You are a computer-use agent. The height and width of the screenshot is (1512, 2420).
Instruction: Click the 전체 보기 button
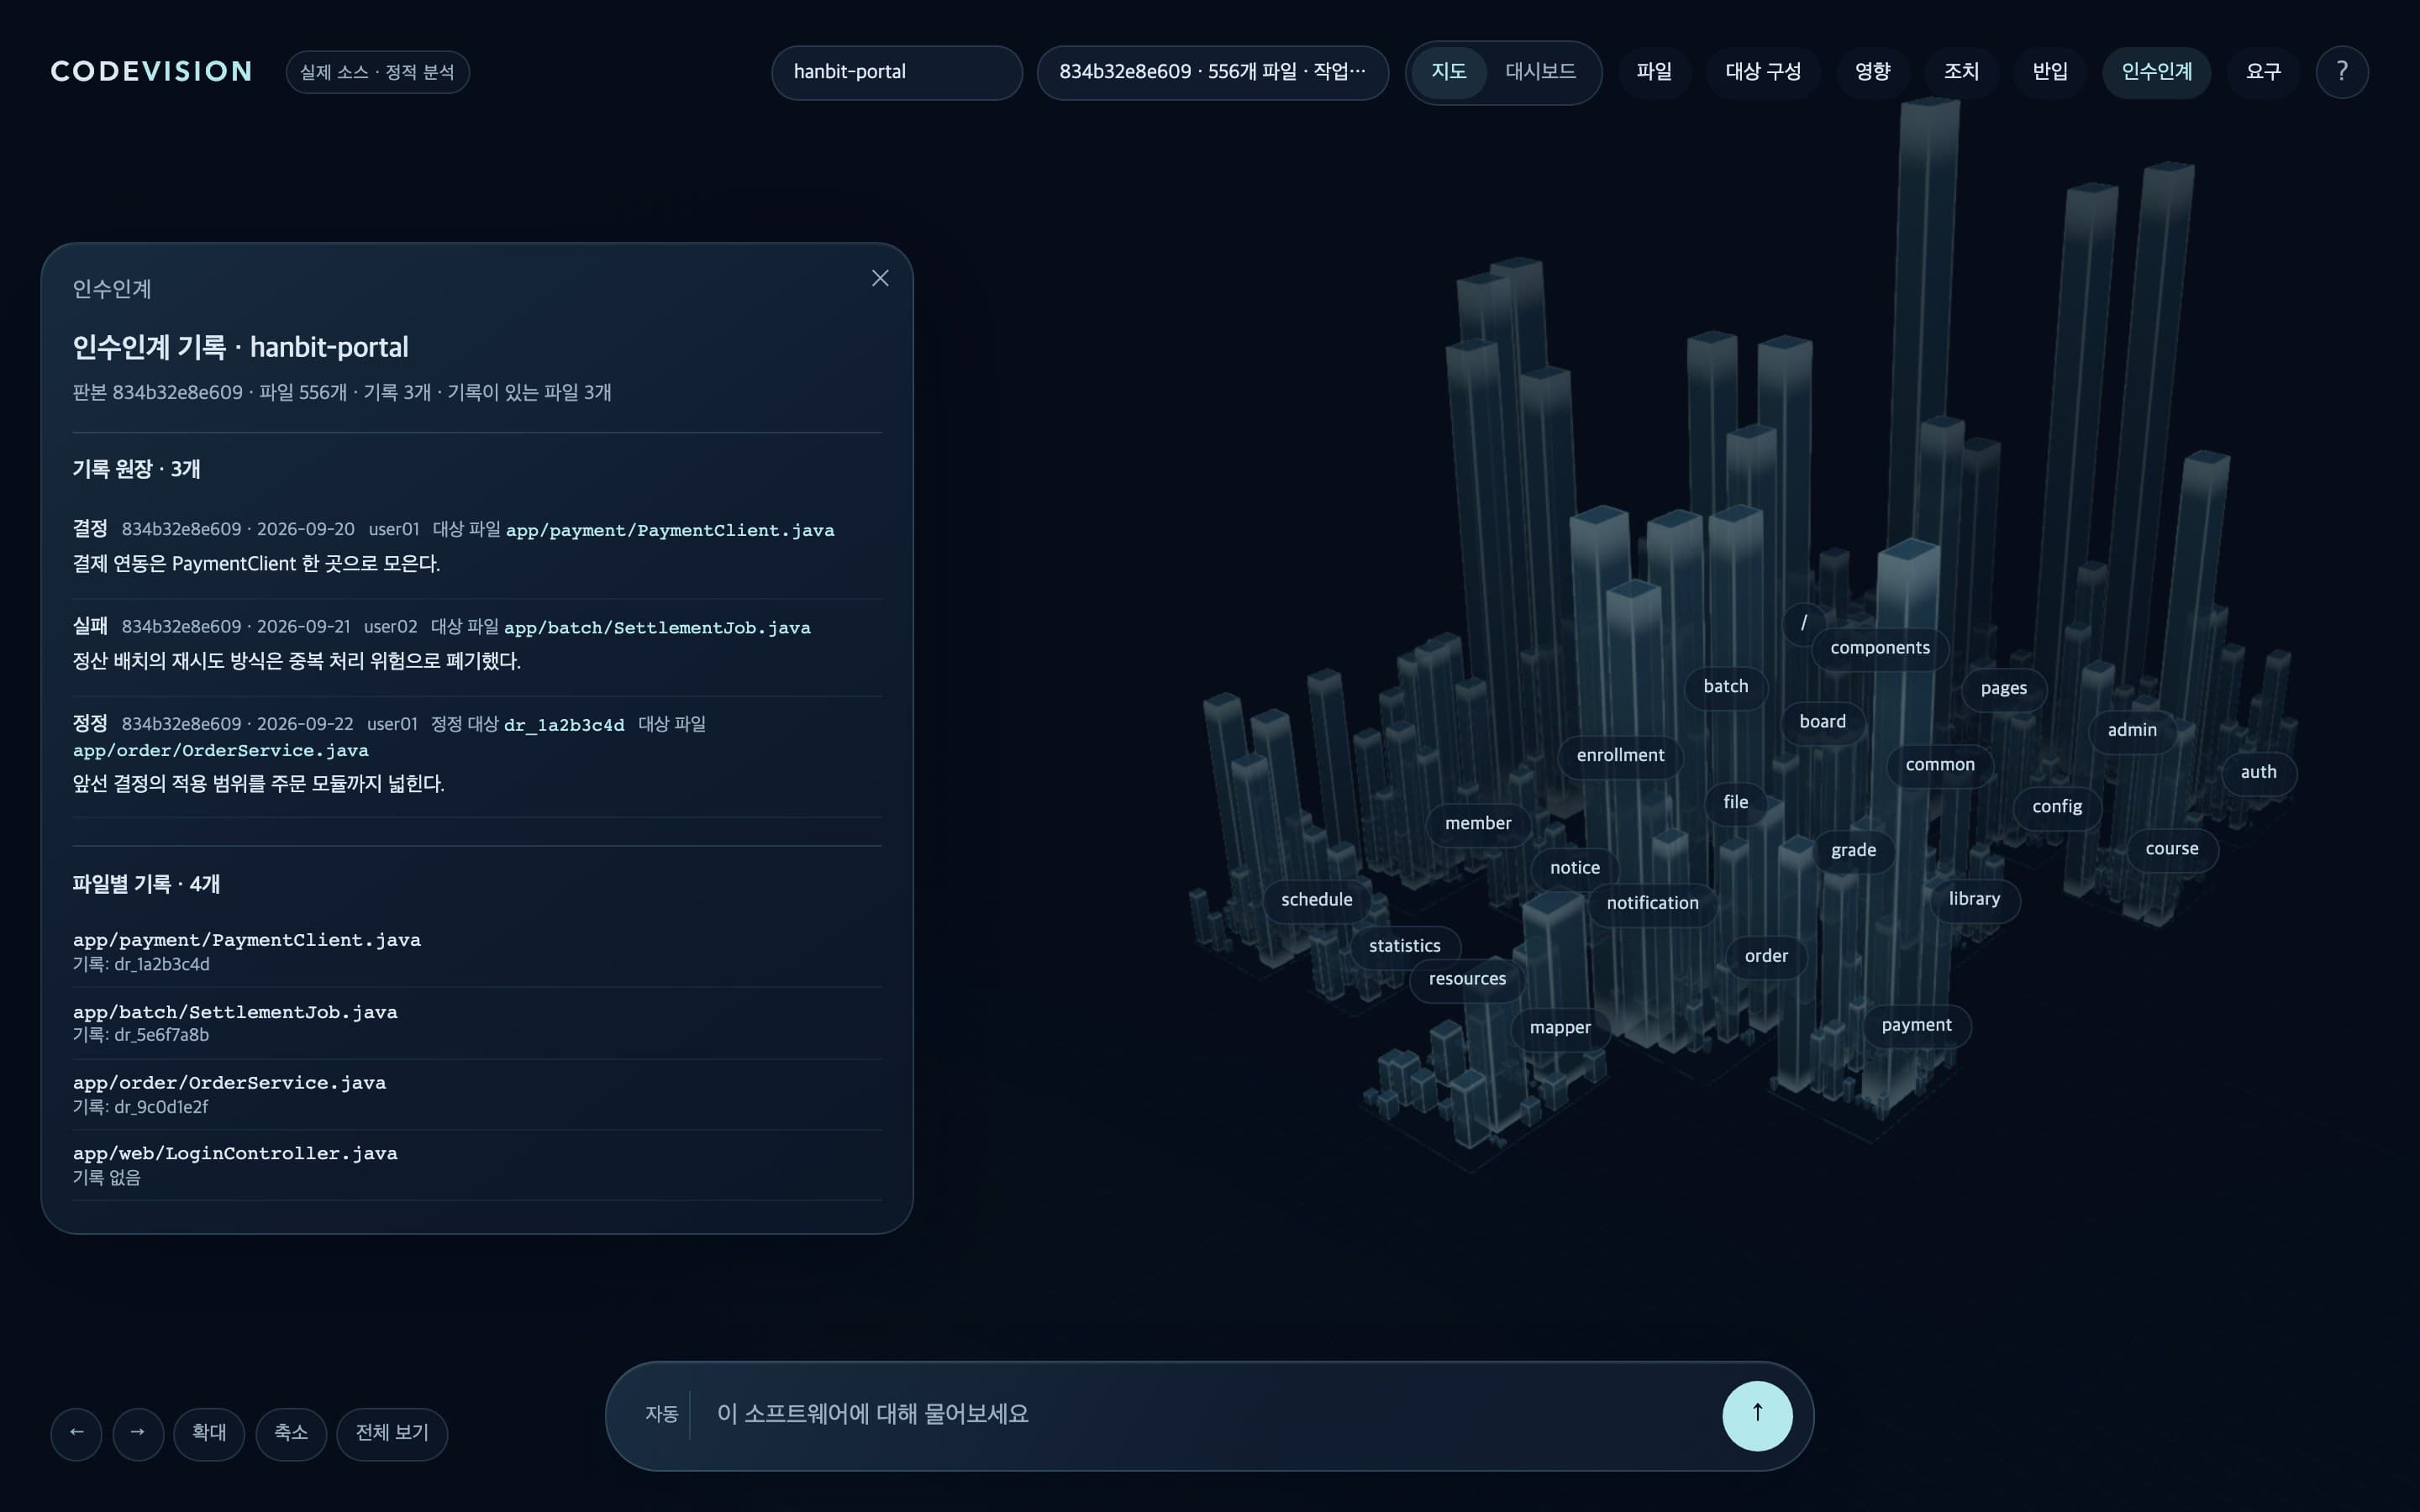(x=392, y=1433)
